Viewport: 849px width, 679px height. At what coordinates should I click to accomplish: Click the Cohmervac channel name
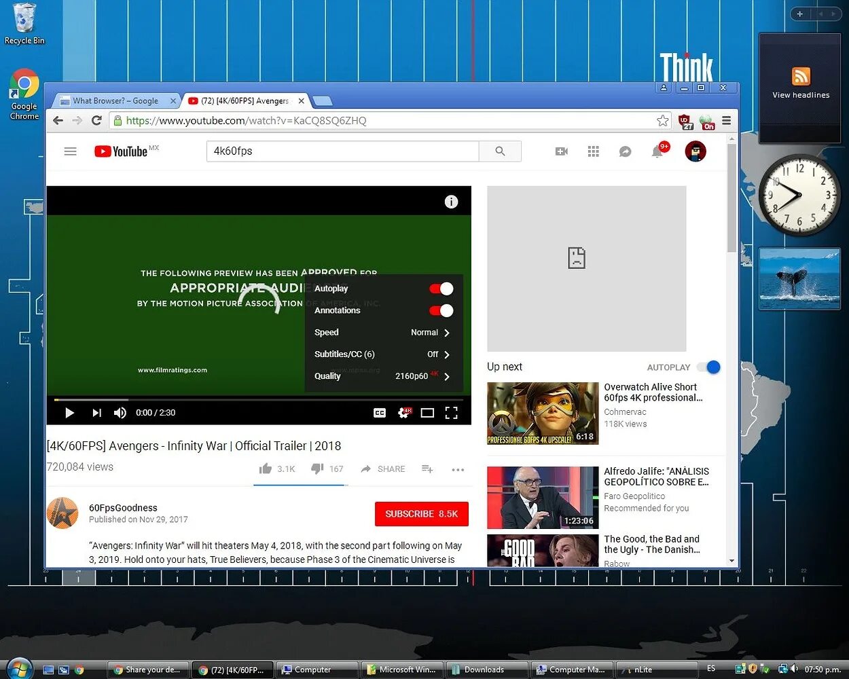pos(625,412)
